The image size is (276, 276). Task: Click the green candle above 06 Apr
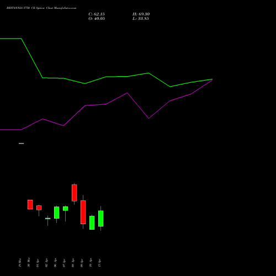pos(56,213)
